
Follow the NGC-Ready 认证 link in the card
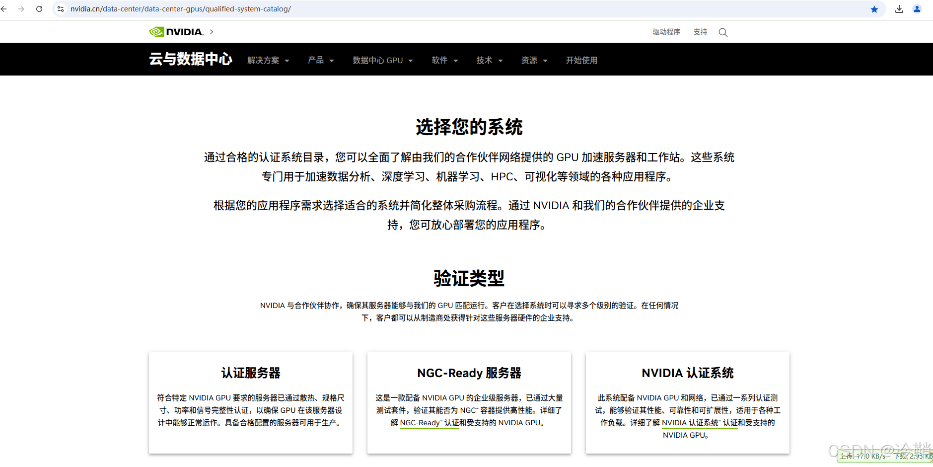pyautogui.click(x=429, y=423)
